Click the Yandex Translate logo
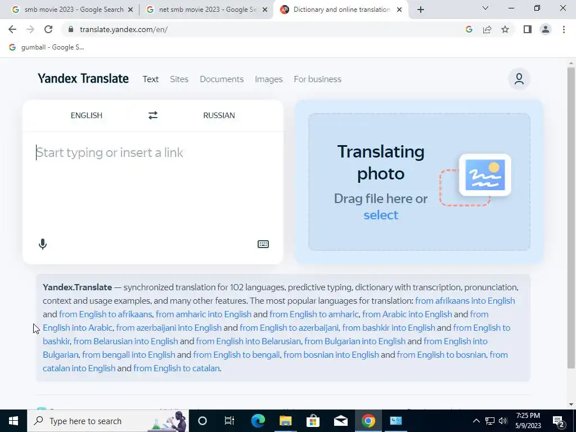The image size is (576, 432). 83,79
